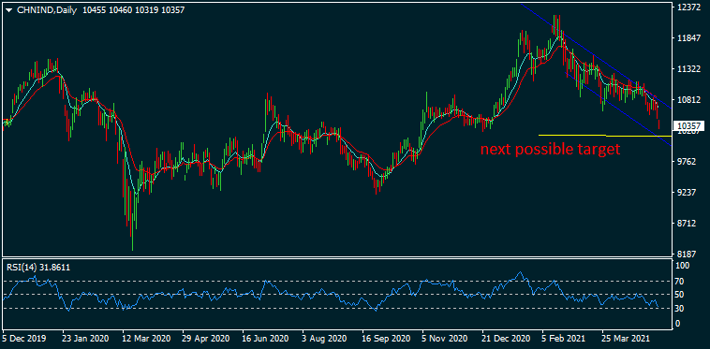This screenshot has width=710, height=349.
Task: Click the CHNIND,Daily chart title
Action: pos(47,9)
